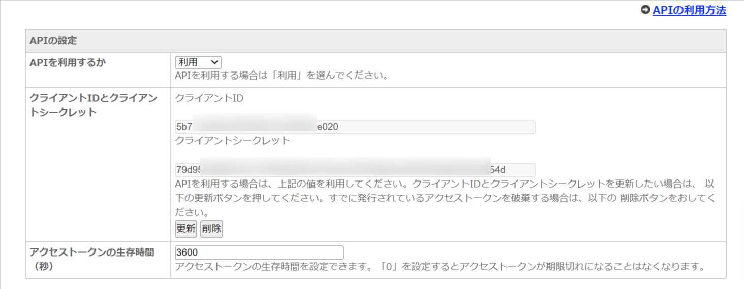
Task: Click the アクセストークンの生存時間（秒） label
Action: pyautogui.click(x=92, y=259)
